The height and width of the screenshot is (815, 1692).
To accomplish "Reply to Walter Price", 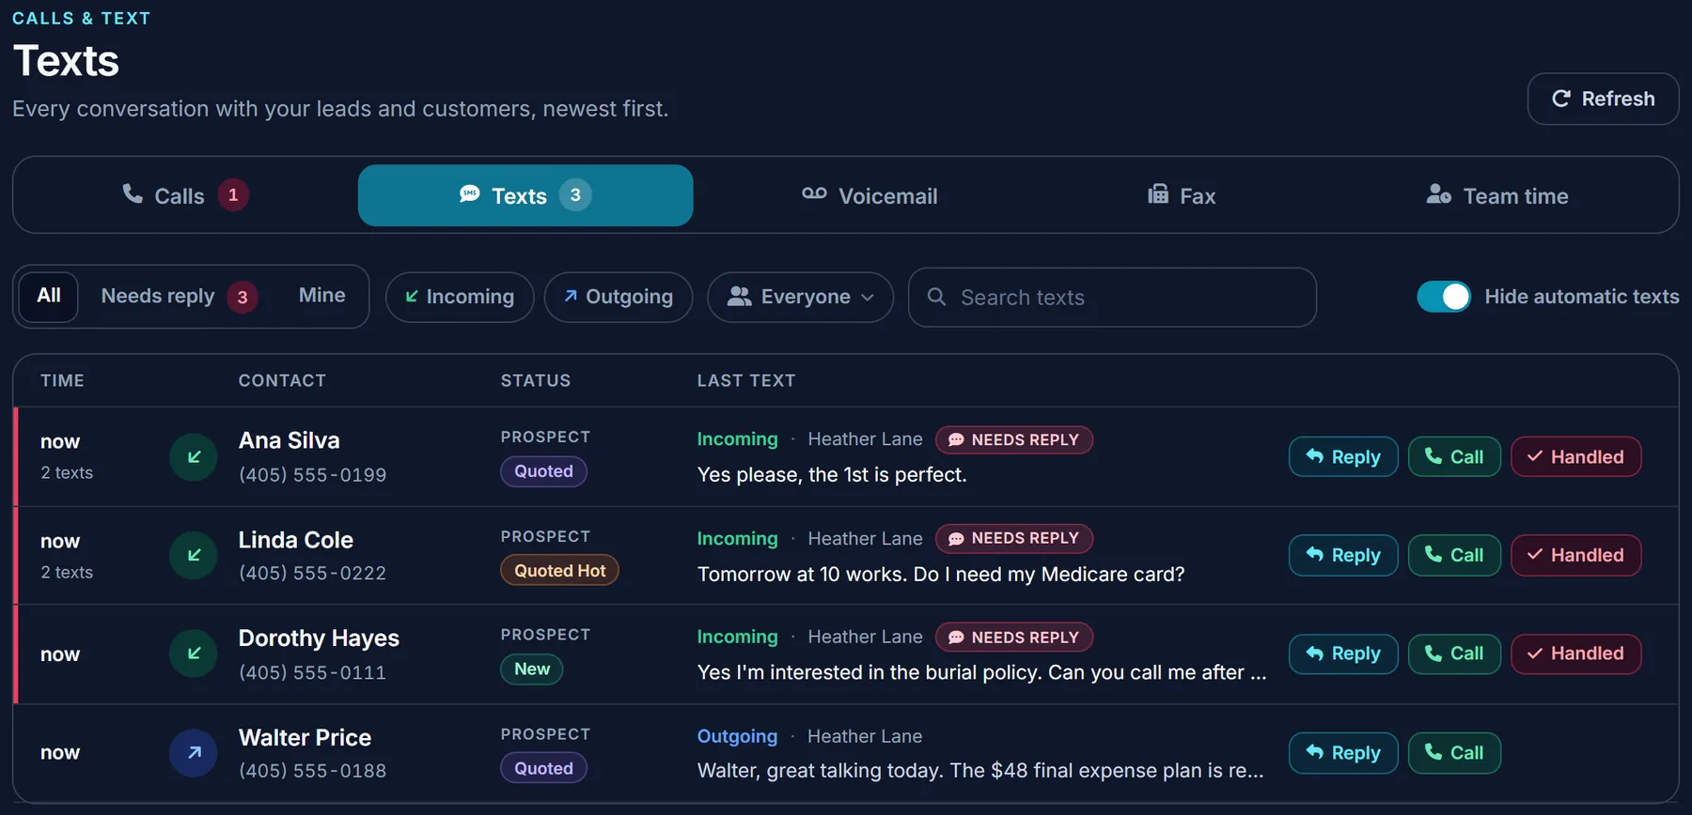I will tap(1343, 753).
